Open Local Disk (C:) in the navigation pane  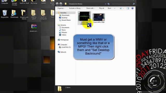click(66, 47)
